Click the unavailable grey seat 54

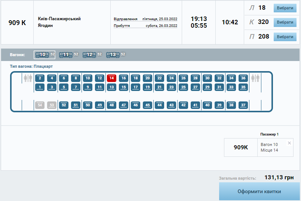(x=40, y=105)
